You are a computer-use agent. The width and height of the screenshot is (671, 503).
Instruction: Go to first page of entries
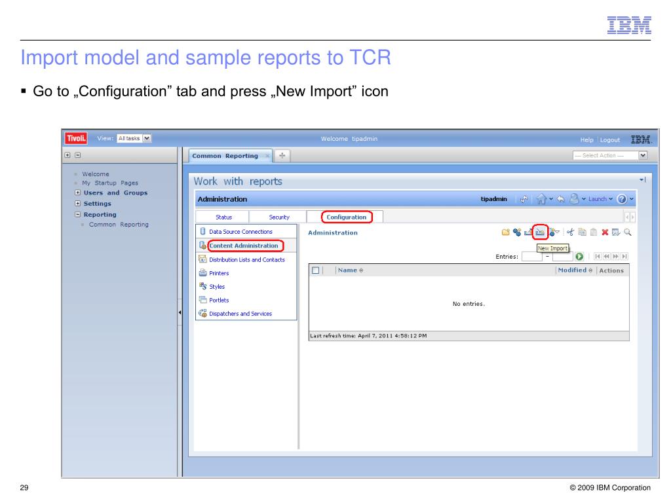(598, 256)
